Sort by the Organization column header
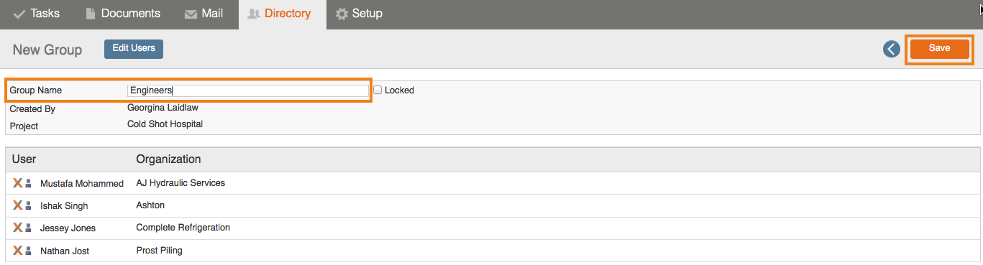The image size is (983, 265). click(168, 159)
